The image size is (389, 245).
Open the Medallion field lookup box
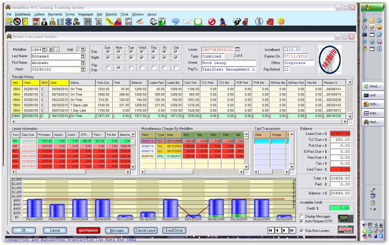point(44,50)
